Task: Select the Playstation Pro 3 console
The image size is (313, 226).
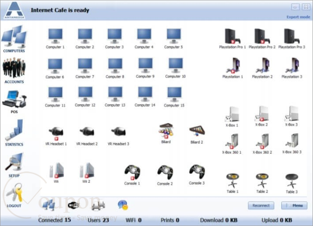Action: (x=291, y=36)
